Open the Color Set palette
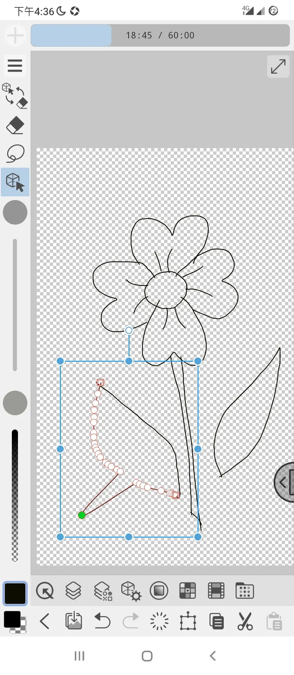This screenshot has width=294, height=675. pos(188,591)
